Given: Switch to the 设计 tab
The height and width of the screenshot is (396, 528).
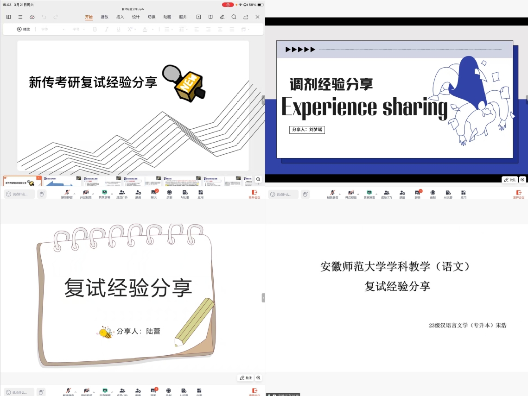Looking at the screenshot, I should pos(136,17).
